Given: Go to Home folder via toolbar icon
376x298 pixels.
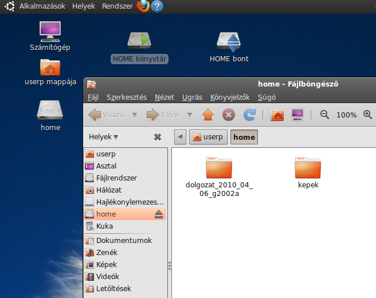Looking at the screenshot, I should pyautogui.click(x=277, y=115).
